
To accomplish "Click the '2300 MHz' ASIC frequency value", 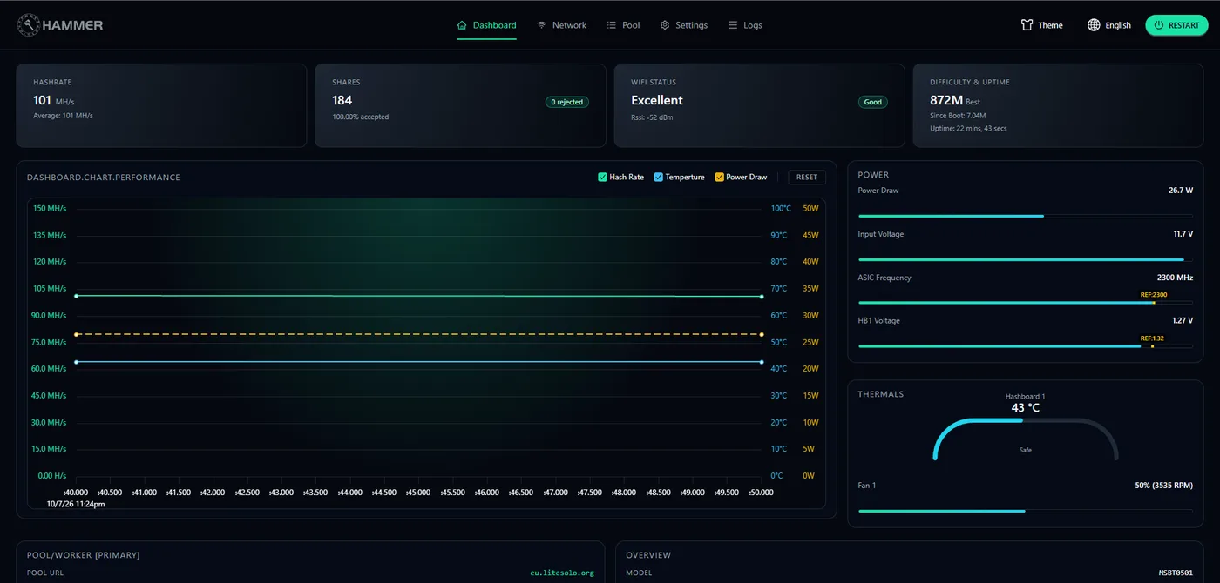I will pyautogui.click(x=1175, y=278).
